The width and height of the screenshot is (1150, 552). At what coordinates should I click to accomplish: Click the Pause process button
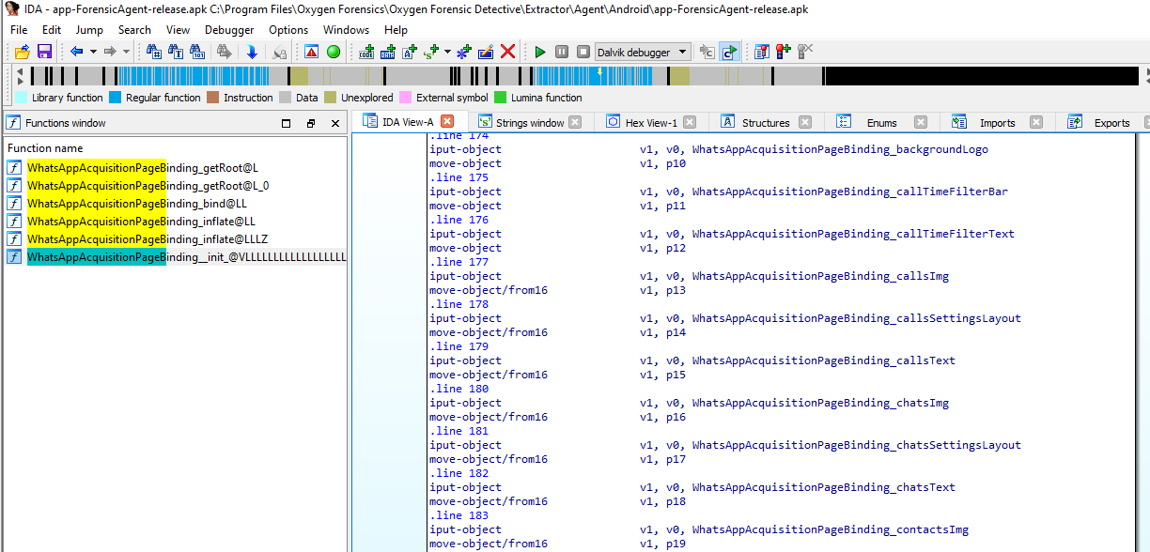click(562, 52)
